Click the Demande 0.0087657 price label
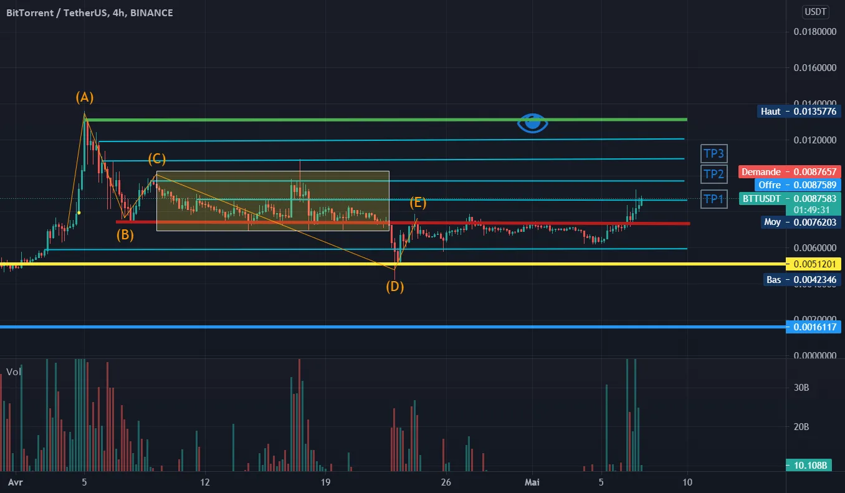This screenshot has height=493, width=845. pyautogui.click(x=790, y=171)
